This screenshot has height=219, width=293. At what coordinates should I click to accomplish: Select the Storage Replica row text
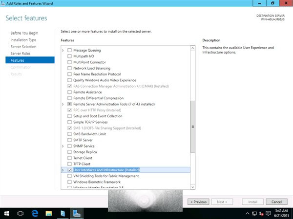(x=85, y=152)
